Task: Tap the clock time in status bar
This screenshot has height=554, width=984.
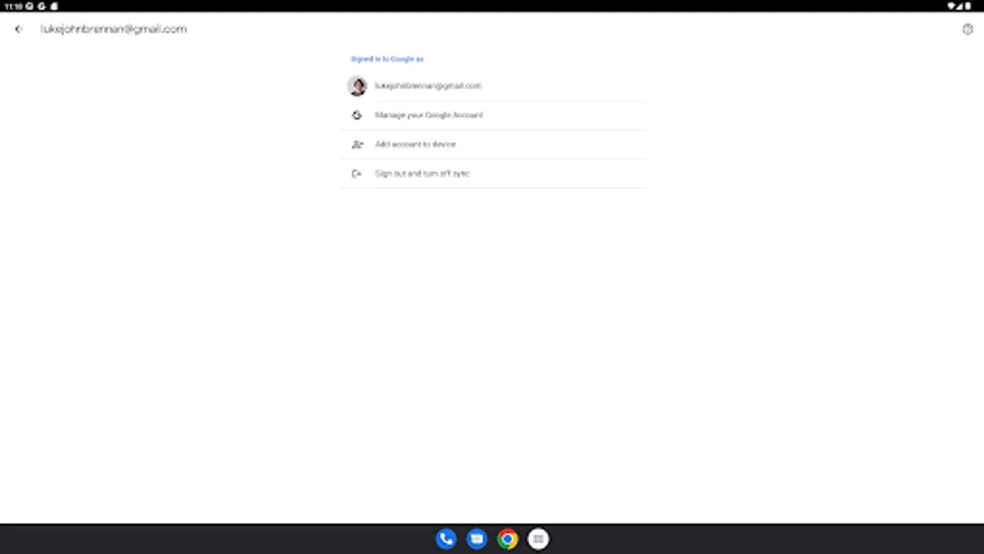Action: point(14,6)
